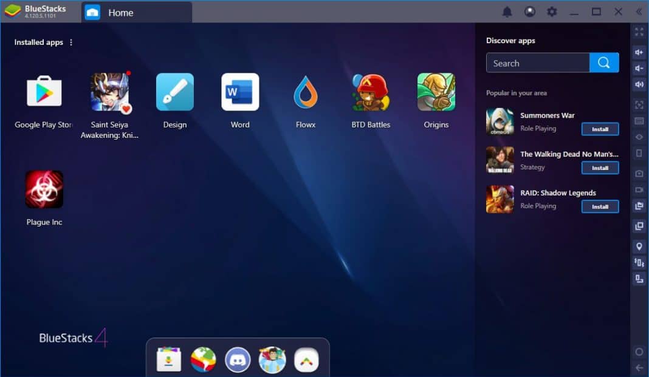This screenshot has width=649, height=377.
Task: Launch Kingdom Rush Origins
Action: [436, 92]
